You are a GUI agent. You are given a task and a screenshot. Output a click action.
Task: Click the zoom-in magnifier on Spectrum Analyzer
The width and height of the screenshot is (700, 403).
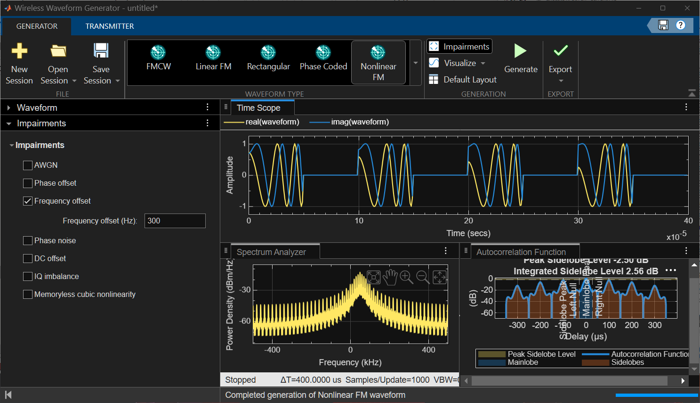406,277
